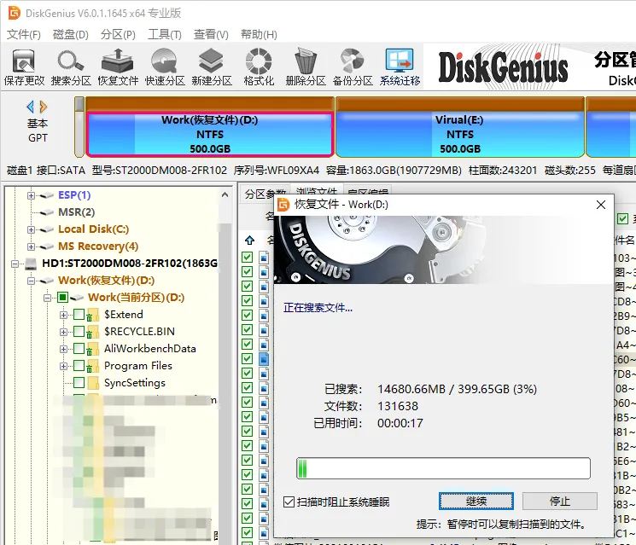The width and height of the screenshot is (636, 545).
Task: Go to previous disk with left arrow
Action: [30, 107]
